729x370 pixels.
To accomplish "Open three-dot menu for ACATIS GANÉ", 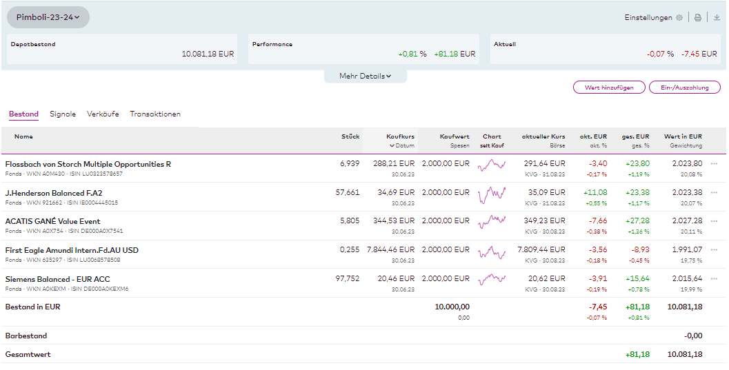I will 714,221.
